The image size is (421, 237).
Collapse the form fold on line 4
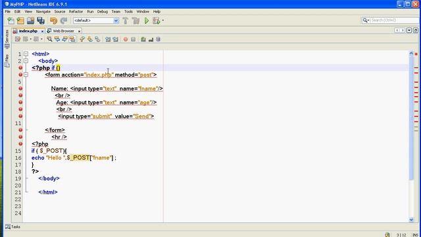pyautogui.click(x=26, y=74)
